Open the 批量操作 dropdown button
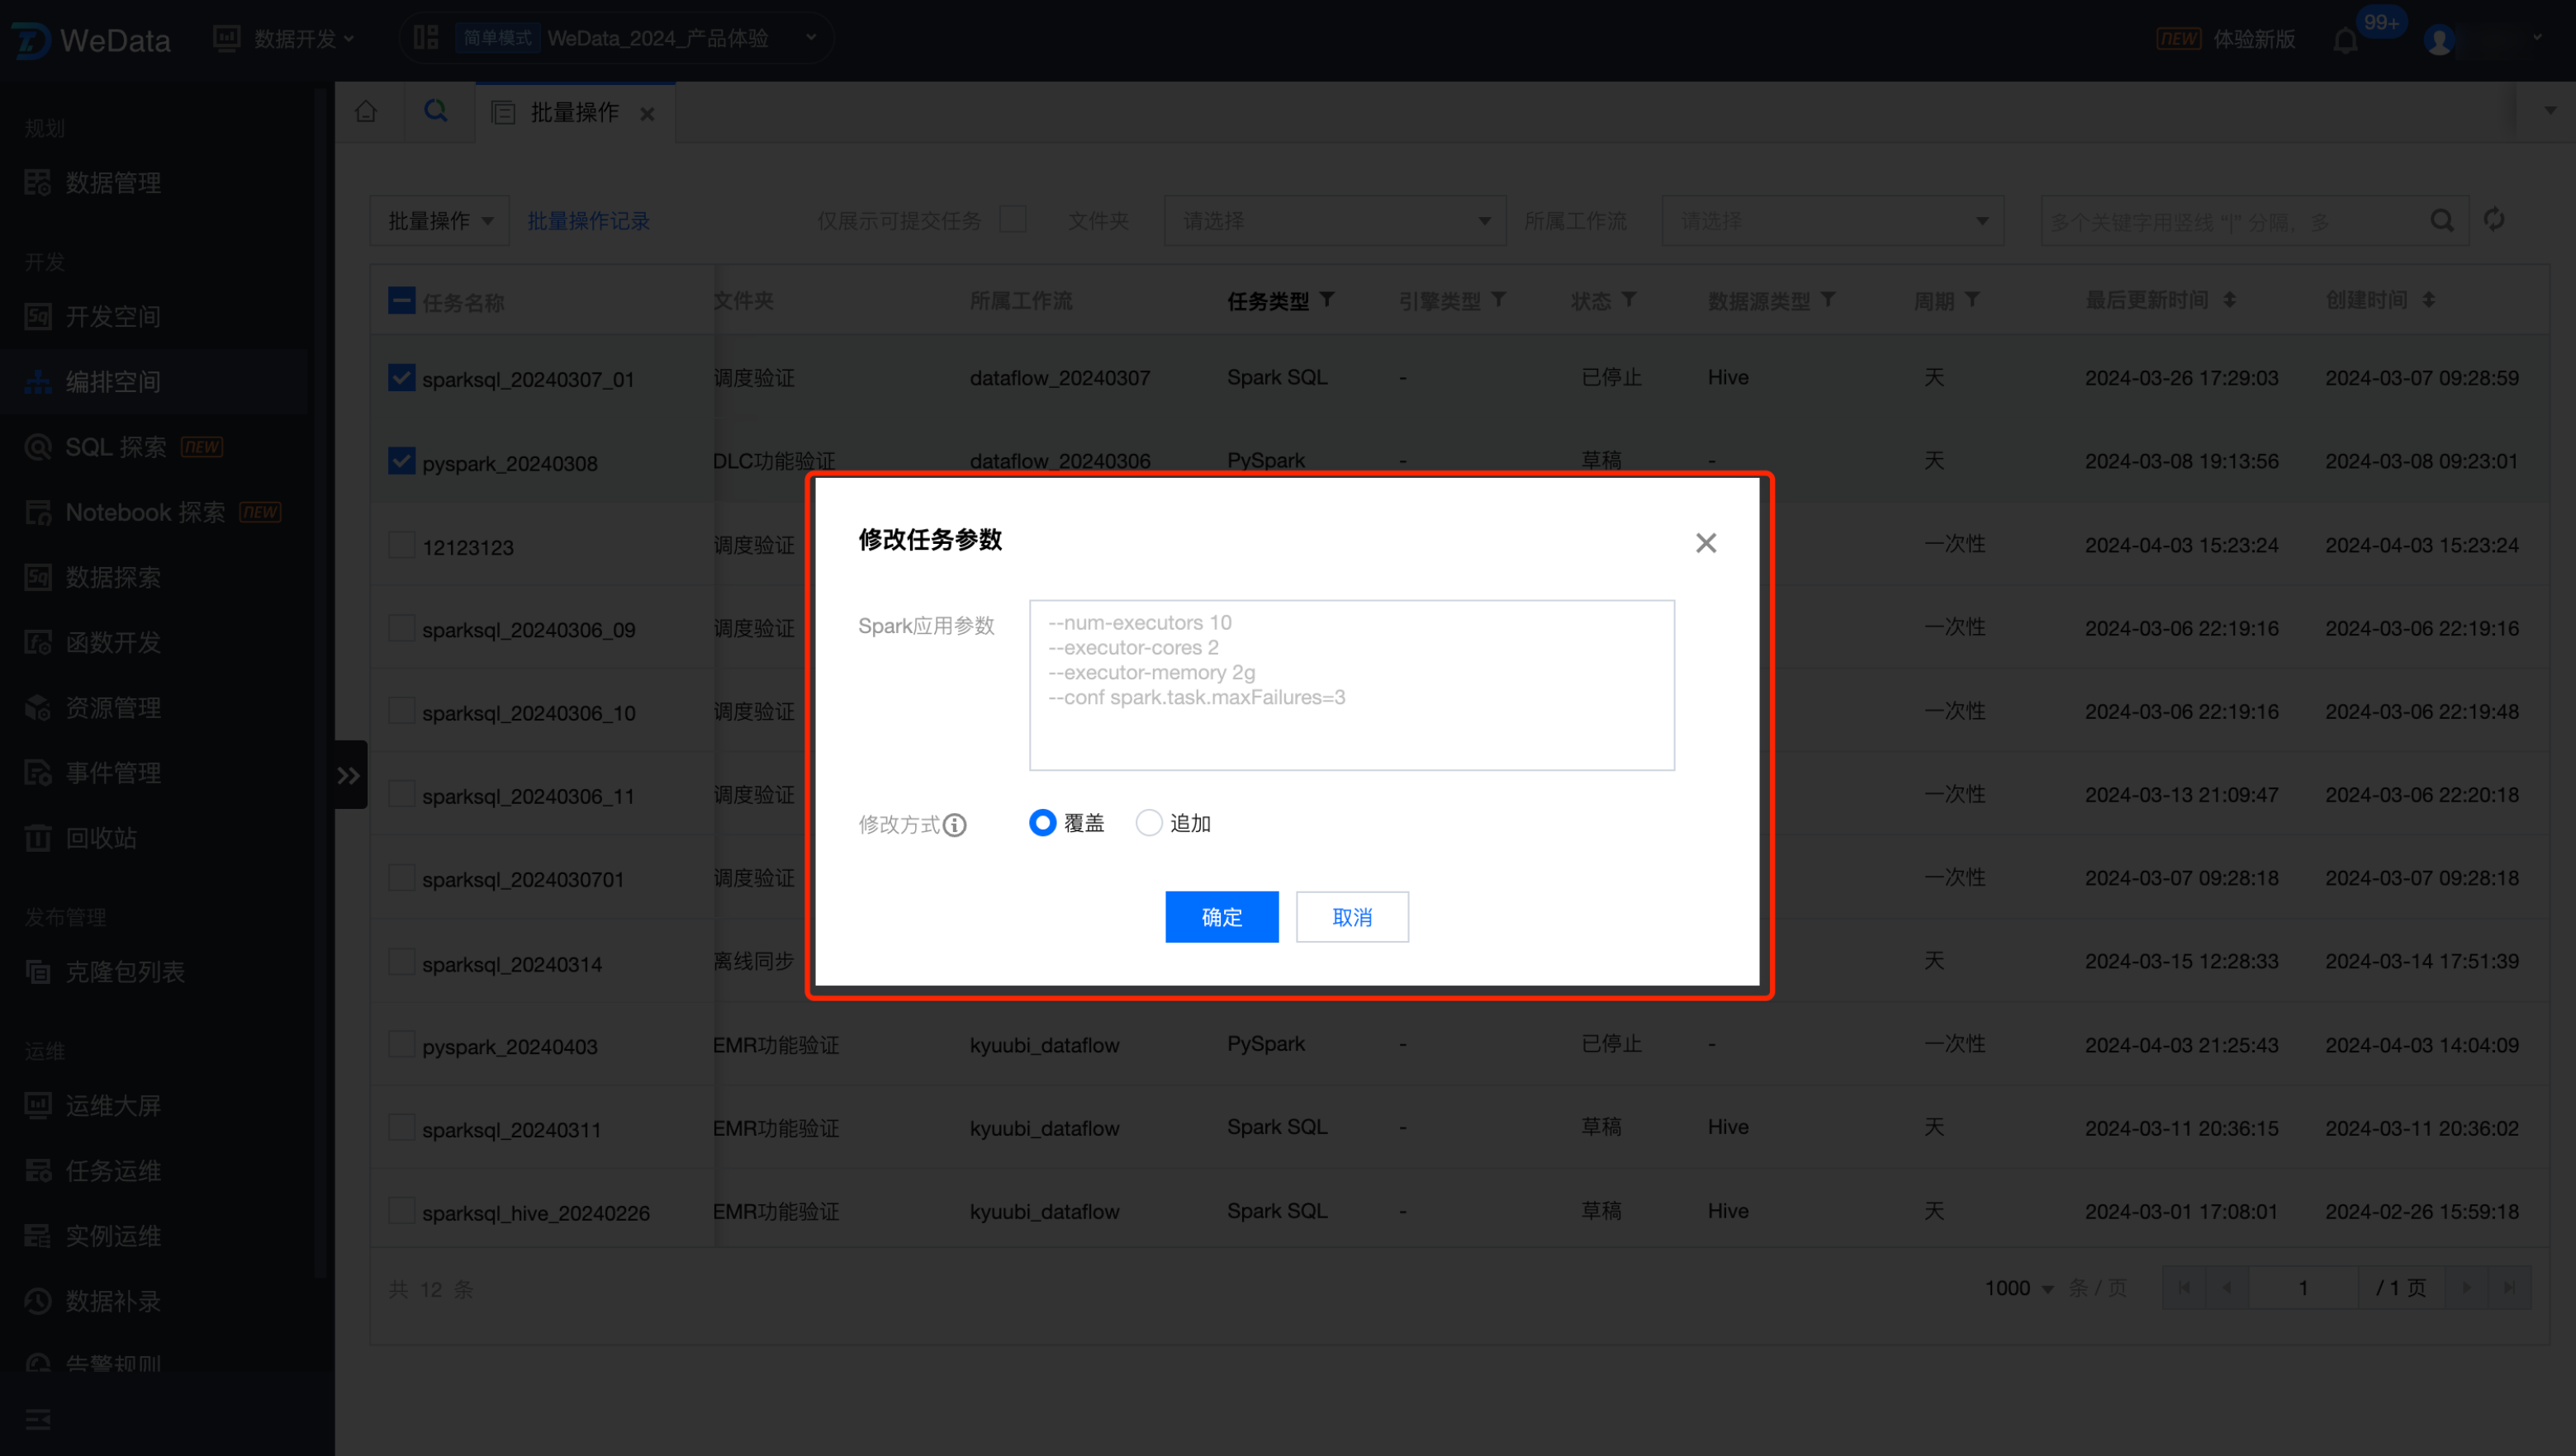This screenshot has height=1456, width=2576. [x=439, y=220]
